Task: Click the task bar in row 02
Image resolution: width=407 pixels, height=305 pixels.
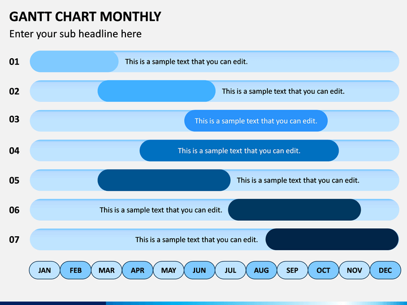Action: click(157, 91)
